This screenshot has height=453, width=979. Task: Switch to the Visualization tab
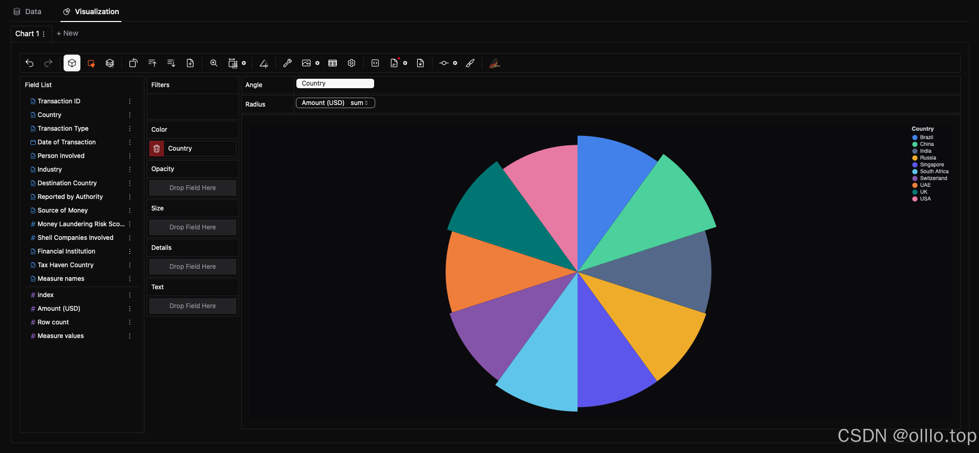click(x=91, y=12)
